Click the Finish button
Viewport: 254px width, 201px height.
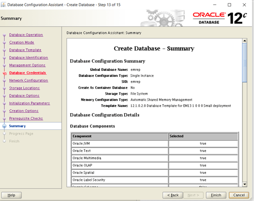[x=216, y=195]
